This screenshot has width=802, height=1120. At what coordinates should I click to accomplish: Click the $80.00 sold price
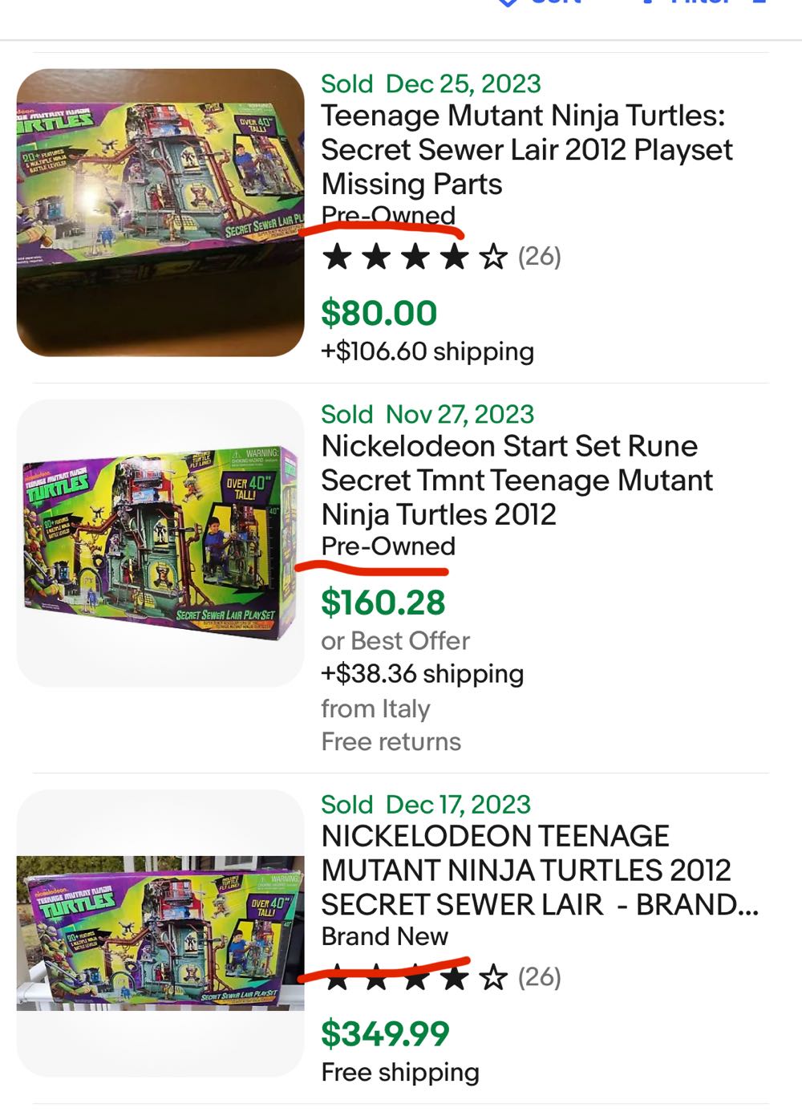click(377, 312)
